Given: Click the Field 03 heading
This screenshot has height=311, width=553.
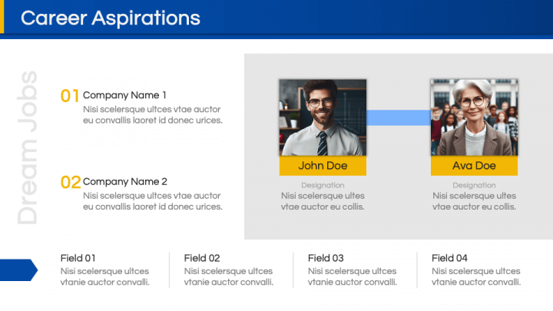Looking at the screenshot, I should [326, 258].
